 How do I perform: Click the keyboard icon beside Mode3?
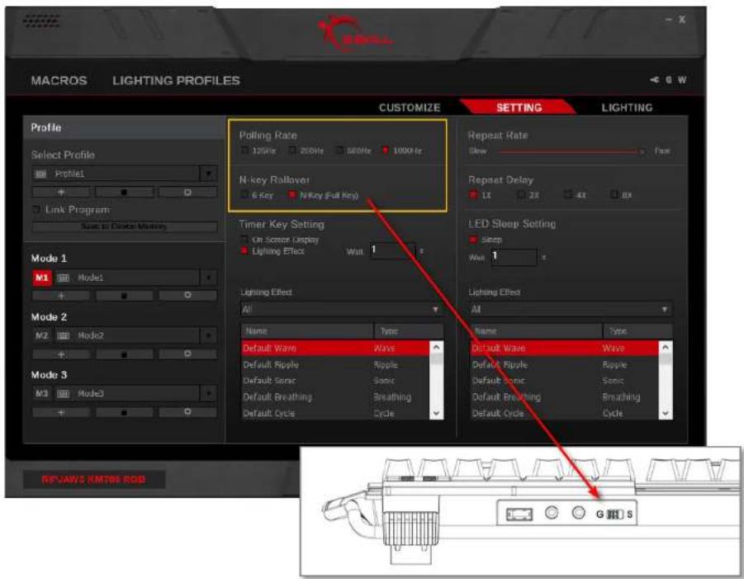64,393
